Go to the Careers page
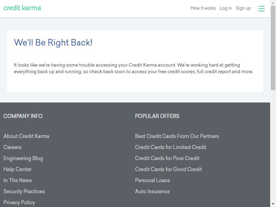The width and height of the screenshot is (276, 207). click(12, 147)
